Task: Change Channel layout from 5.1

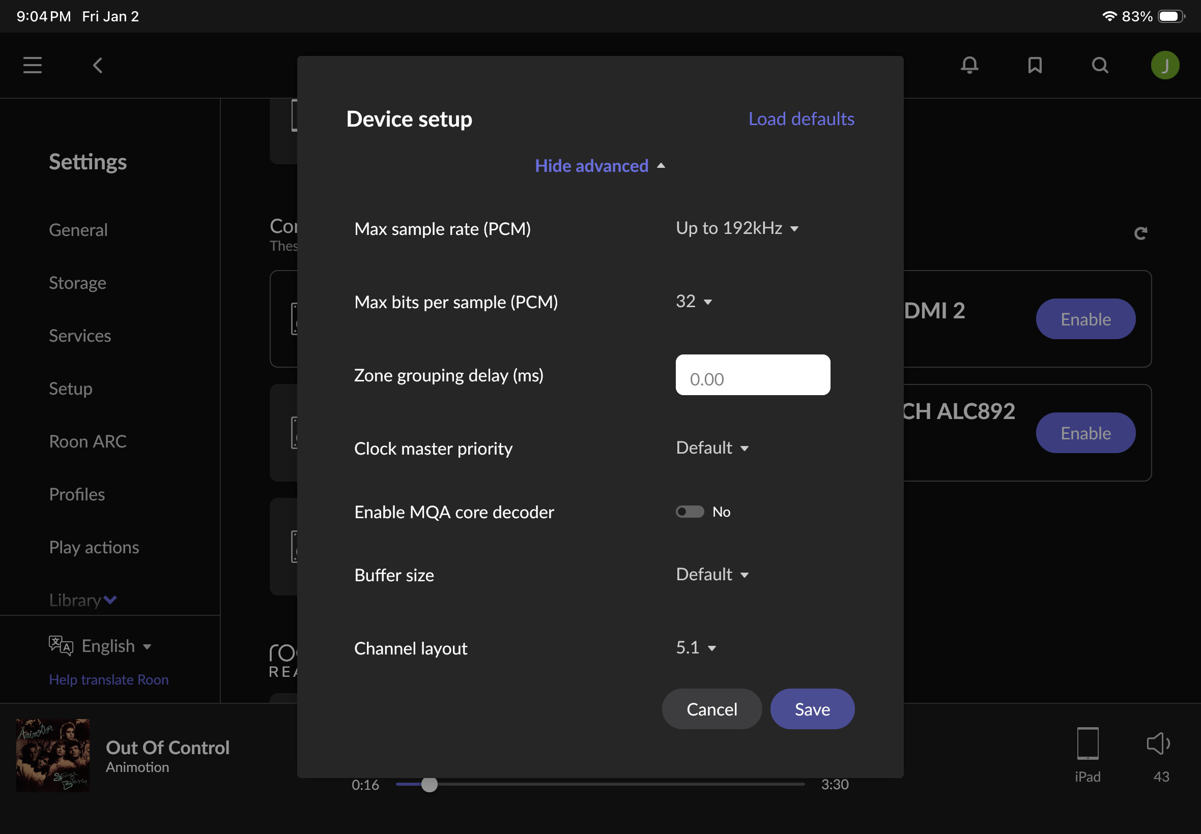Action: (695, 647)
